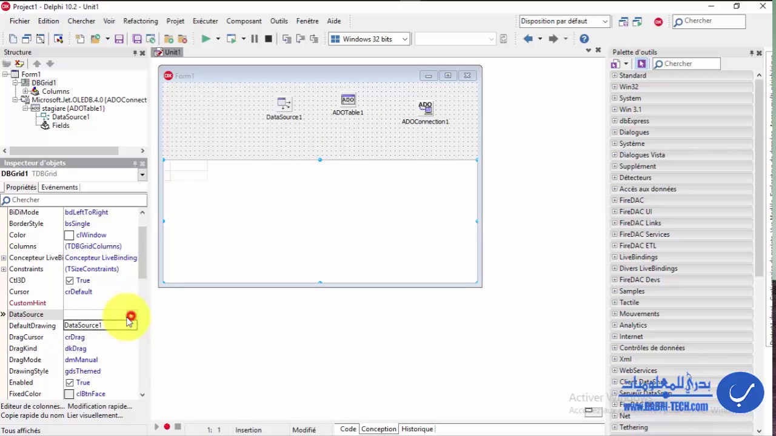Open the Outils menu
The width and height of the screenshot is (776, 436).
[x=279, y=21]
